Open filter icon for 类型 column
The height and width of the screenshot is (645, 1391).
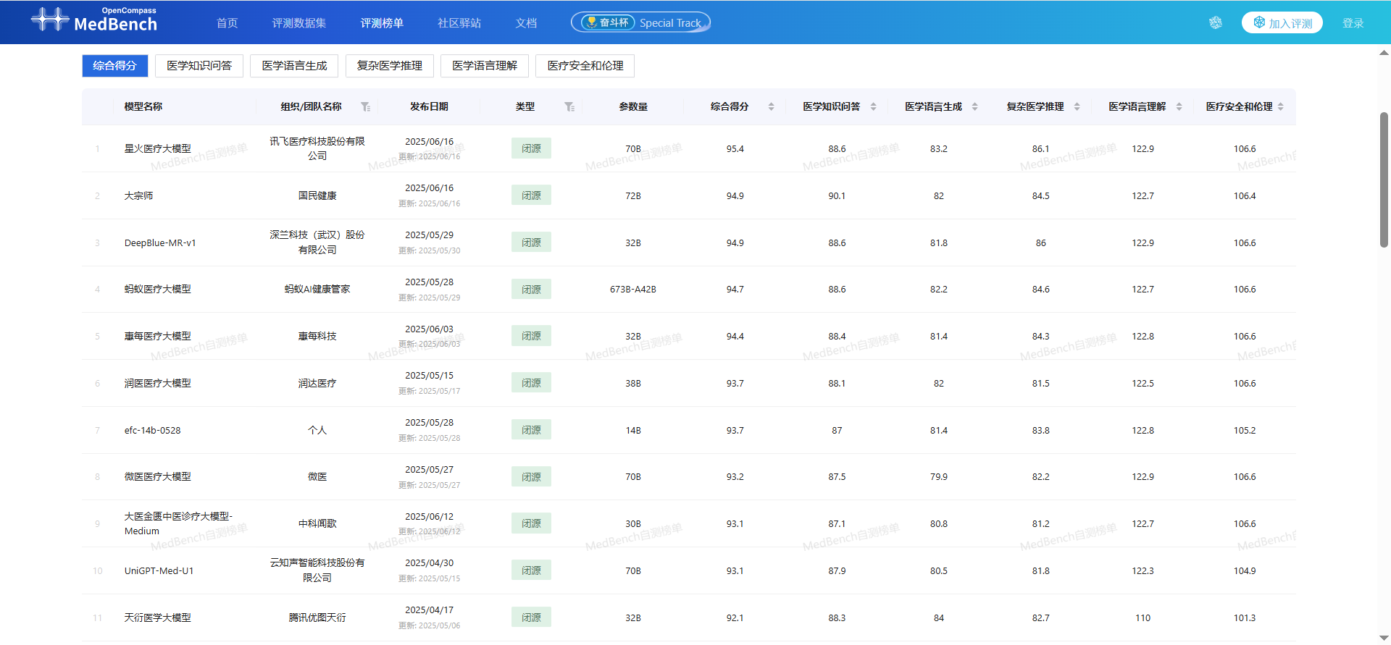569,107
